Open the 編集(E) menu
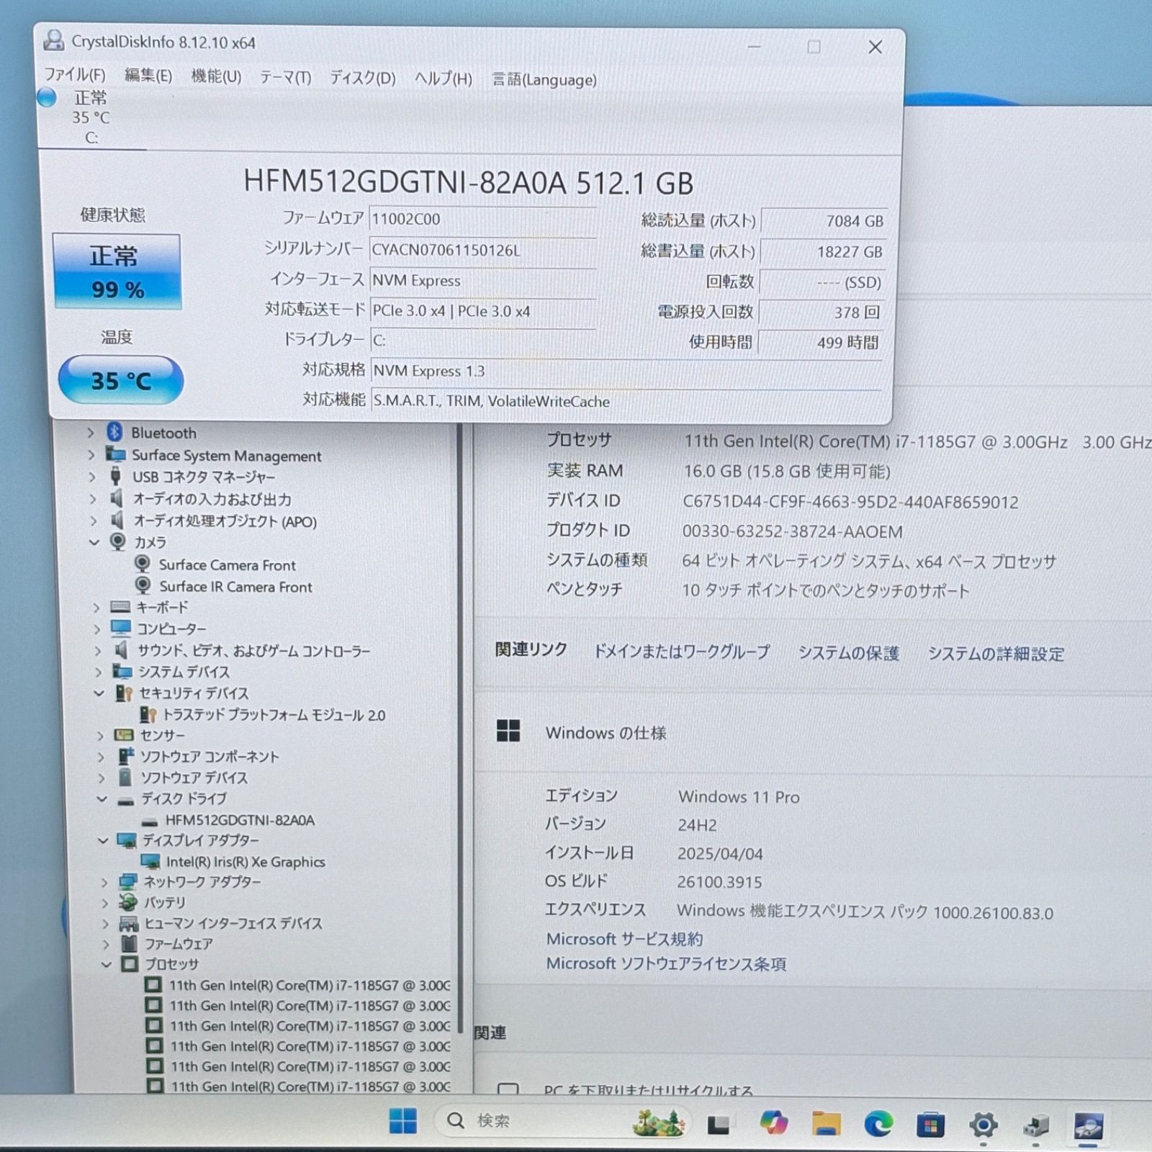1152x1152 pixels. point(148,76)
